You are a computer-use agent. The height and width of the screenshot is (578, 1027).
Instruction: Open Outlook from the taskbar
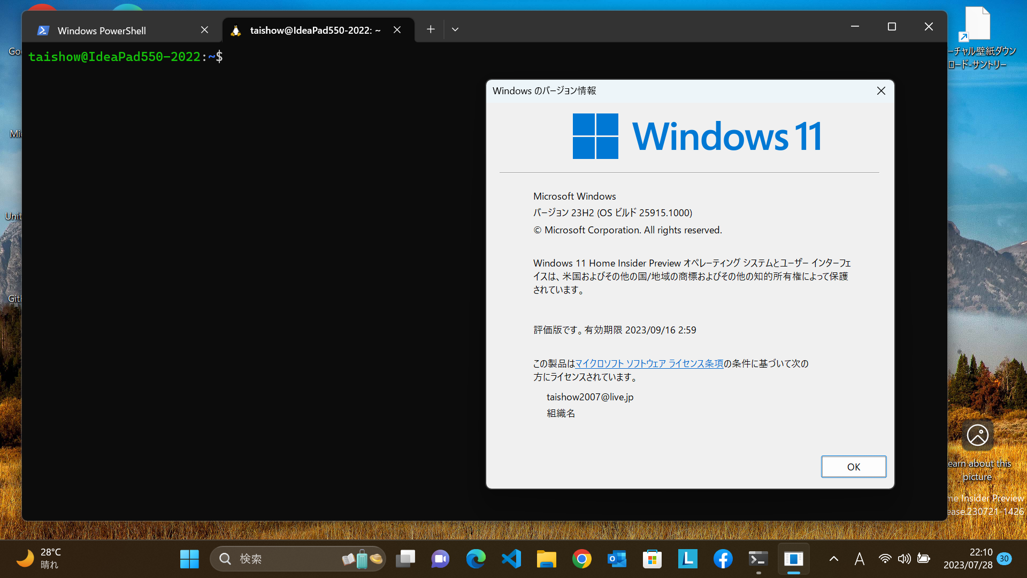coord(617,559)
